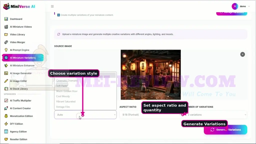Image resolution: width=256 pixels, height=144 pixels.
Task: Choose Soft Pastel variation style
Action: click(x=62, y=86)
